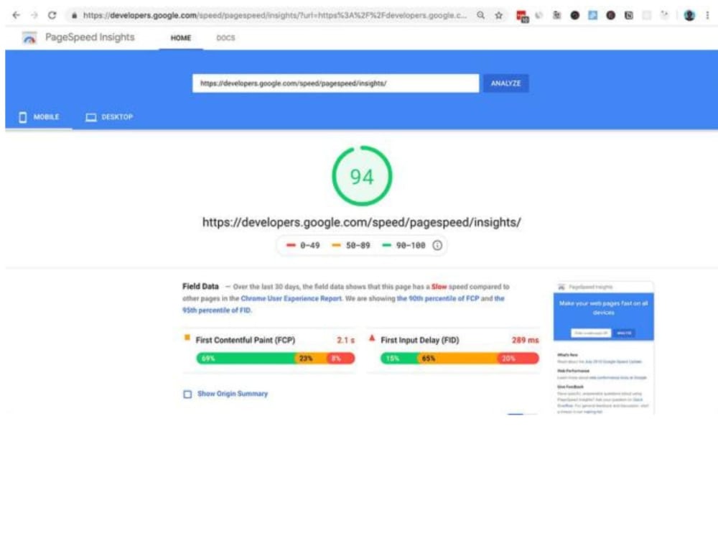The height and width of the screenshot is (539, 718).
Task: Click the FCP distribution bar
Action: click(x=276, y=359)
